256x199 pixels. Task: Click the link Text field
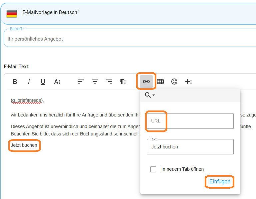(x=190, y=147)
